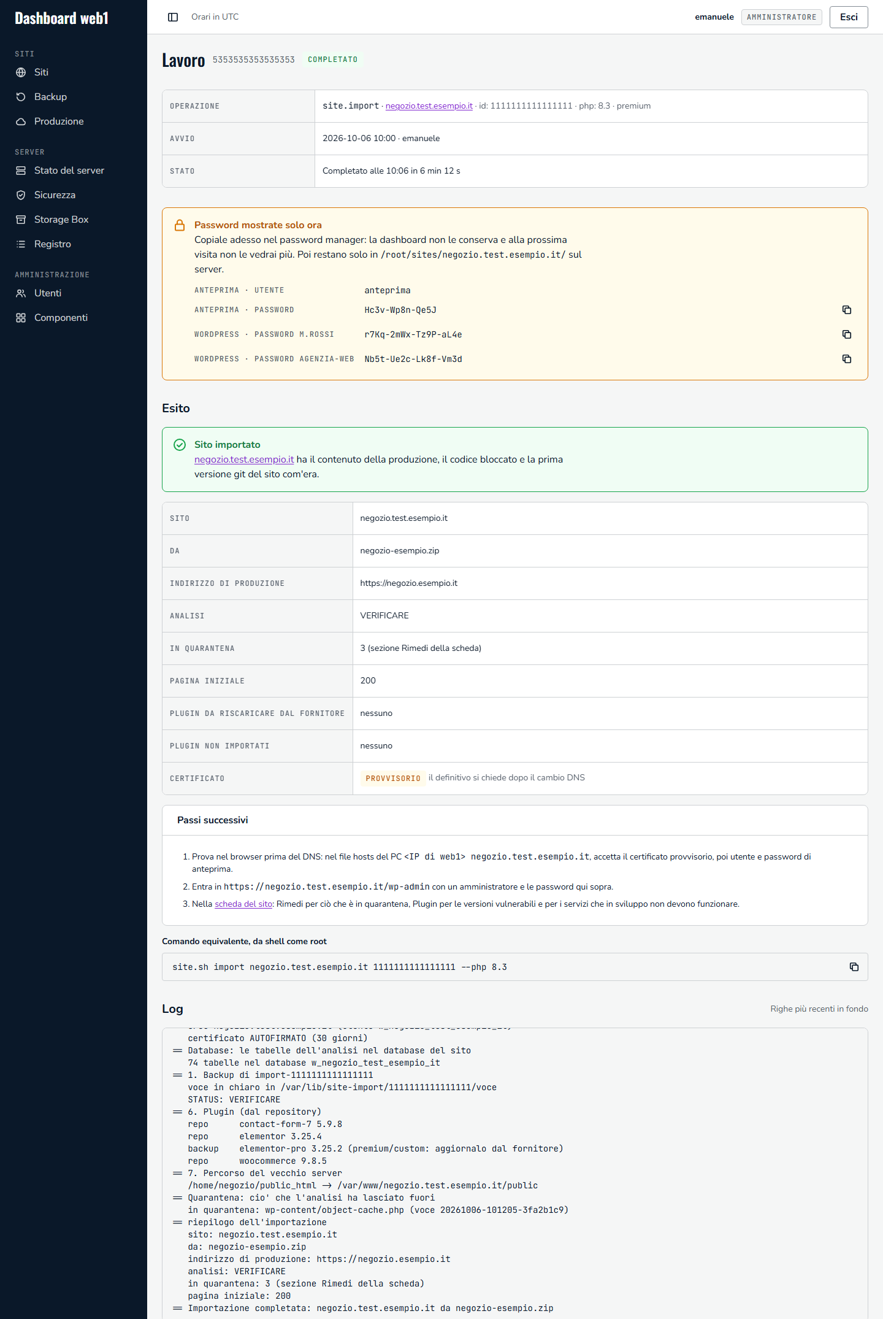Screen dimensions: 883x1319
Task: Click the green check icon near Sito importato
Action: click(180, 445)
